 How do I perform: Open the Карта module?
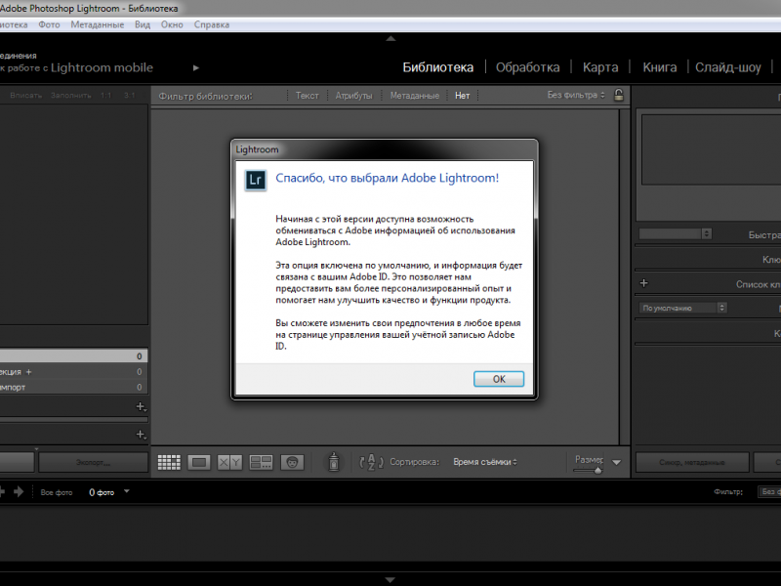[600, 67]
